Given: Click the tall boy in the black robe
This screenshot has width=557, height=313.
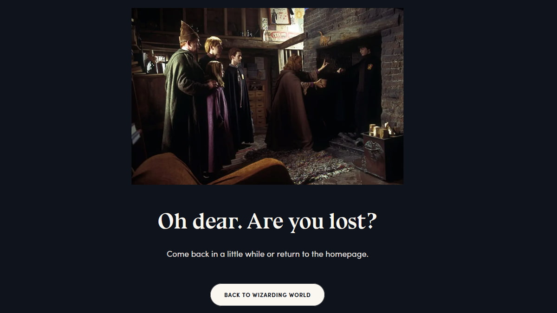Looking at the screenshot, I should pyautogui.click(x=238, y=97).
